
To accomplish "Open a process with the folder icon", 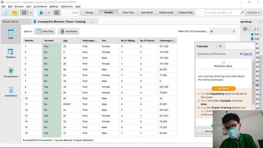I will pyautogui.click(x=14, y=13).
